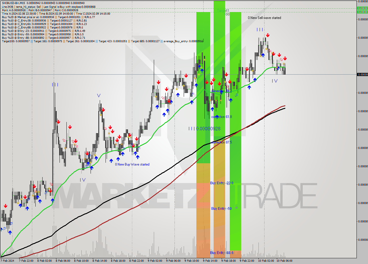Select the "correction 61.8" level label

tap(222, 117)
